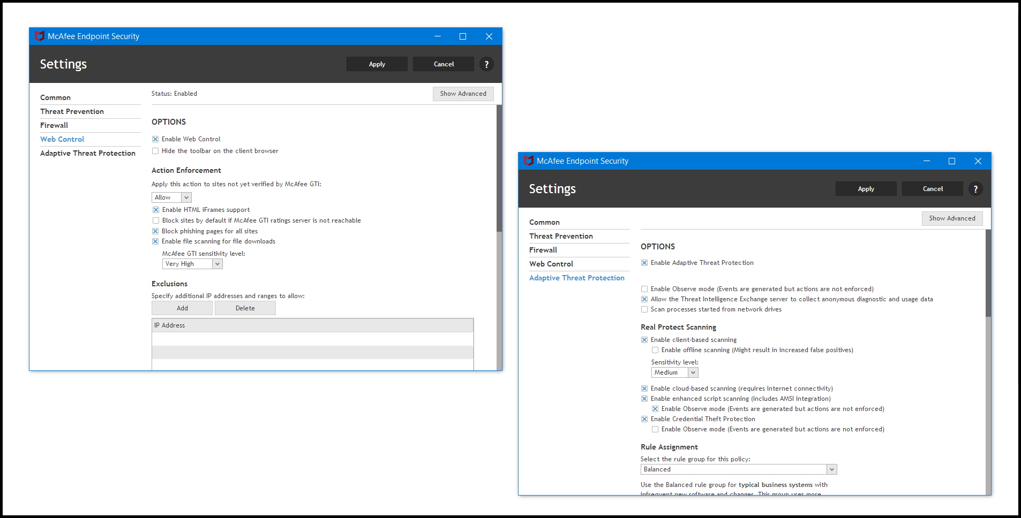Click Show Advanced in Adaptive Threat Protection window
1021x518 pixels.
click(952, 218)
